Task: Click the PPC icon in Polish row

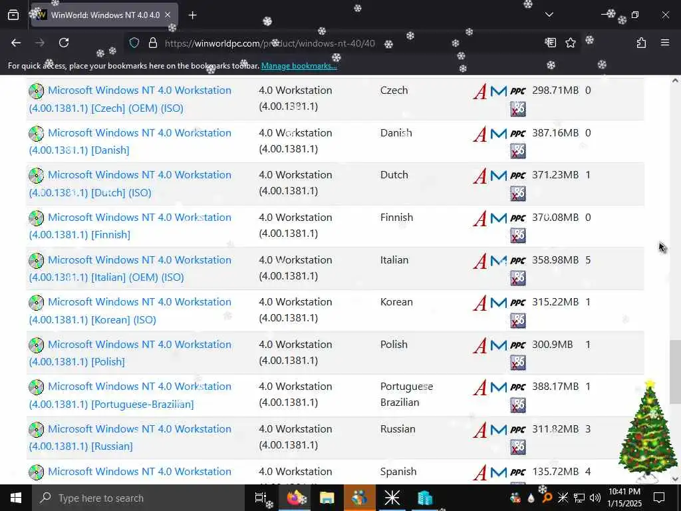Action: (x=517, y=345)
